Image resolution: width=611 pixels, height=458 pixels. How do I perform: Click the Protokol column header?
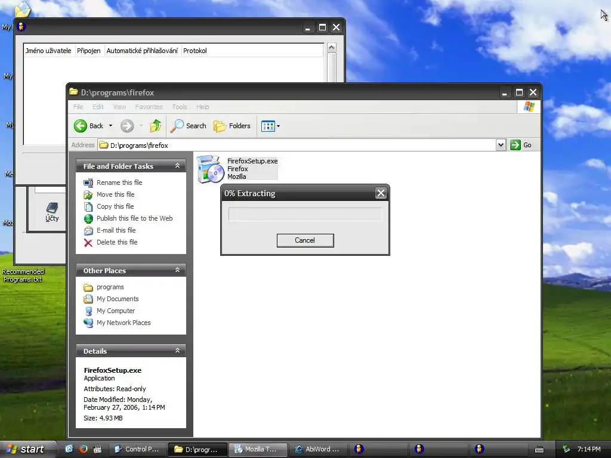[195, 51]
